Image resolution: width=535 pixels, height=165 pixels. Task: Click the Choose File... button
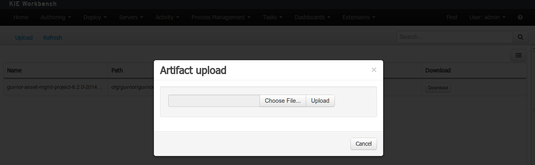pos(283,101)
